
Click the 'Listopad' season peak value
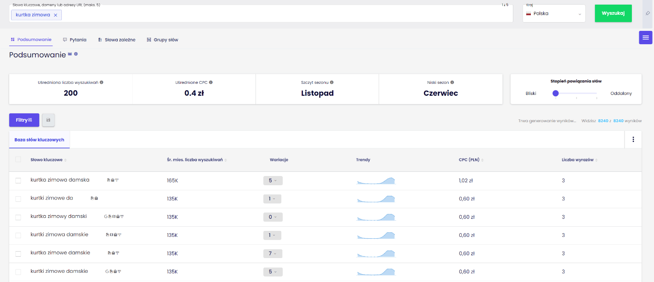(x=317, y=93)
